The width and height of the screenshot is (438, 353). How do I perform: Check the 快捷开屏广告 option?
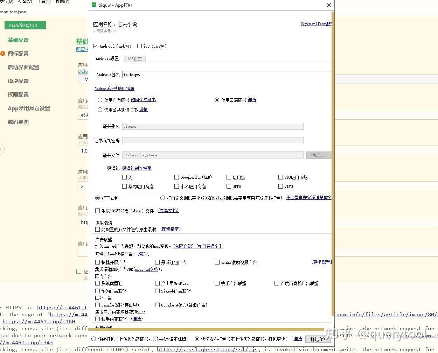coord(98,262)
